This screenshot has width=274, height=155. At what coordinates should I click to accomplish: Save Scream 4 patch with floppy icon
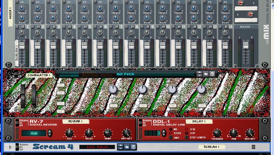133,147
